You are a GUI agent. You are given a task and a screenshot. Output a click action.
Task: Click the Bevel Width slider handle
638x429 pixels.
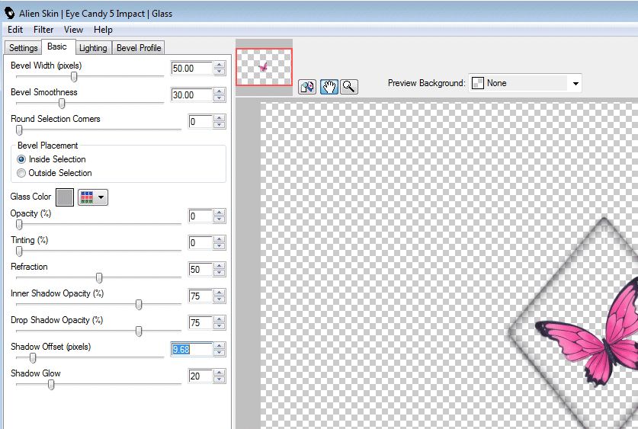[x=74, y=76]
